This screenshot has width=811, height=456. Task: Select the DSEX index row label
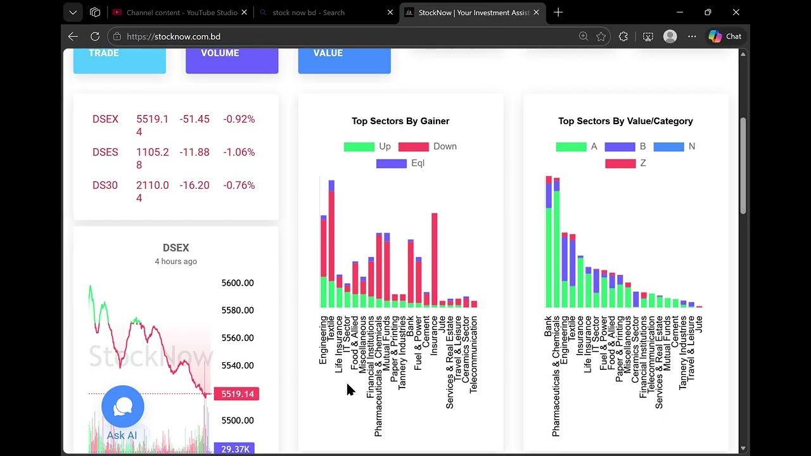click(105, 119)
